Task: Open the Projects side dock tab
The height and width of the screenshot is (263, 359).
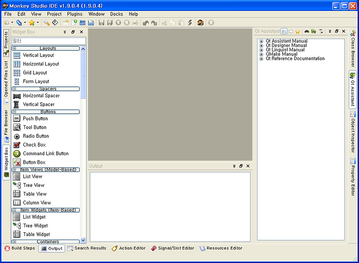Action: point(6,43)
